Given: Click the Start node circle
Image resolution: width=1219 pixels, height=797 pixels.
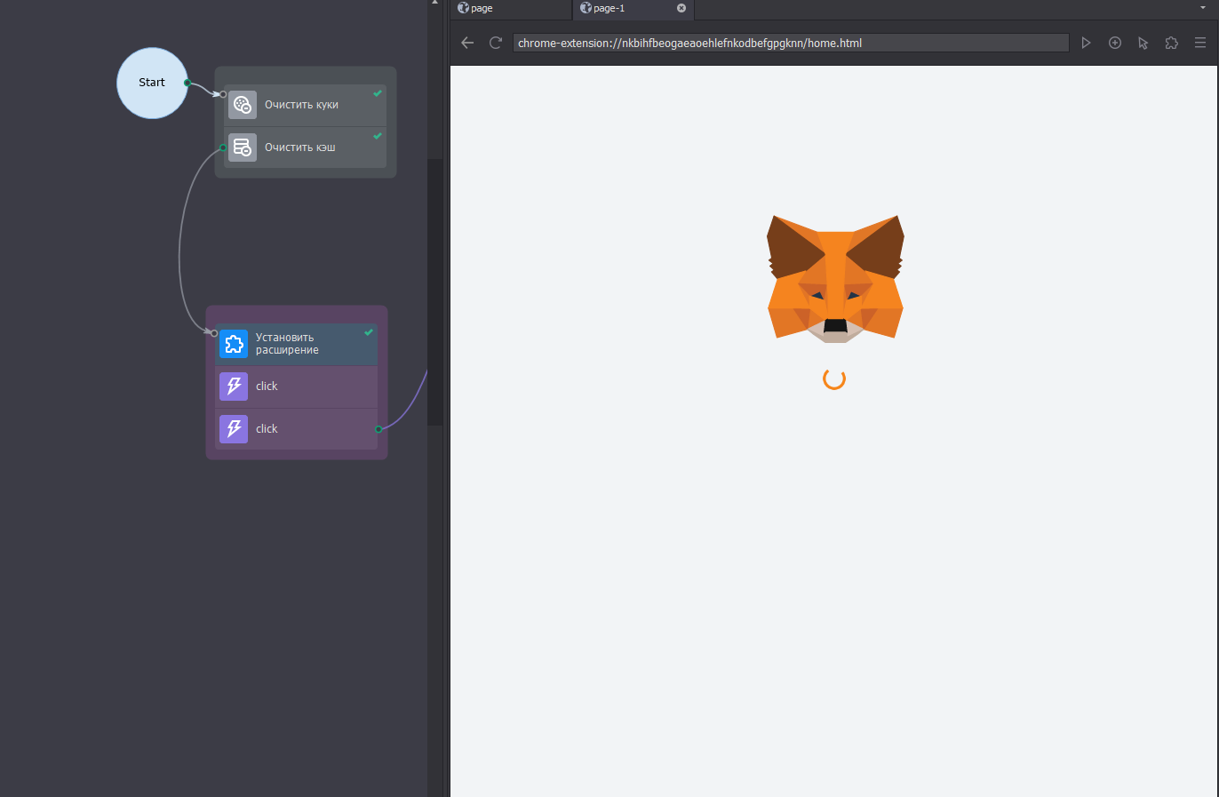Looking at the screenshot, I should pyautogui.click(x=152, y=83).
